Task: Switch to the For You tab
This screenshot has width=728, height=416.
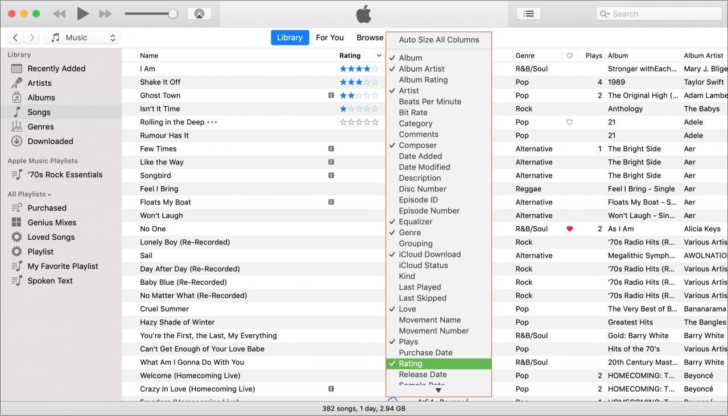Action: (330, 38)
